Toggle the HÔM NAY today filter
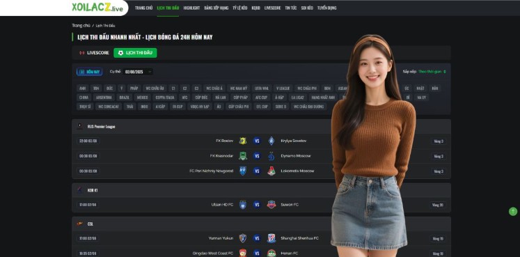 coord(90,72)
